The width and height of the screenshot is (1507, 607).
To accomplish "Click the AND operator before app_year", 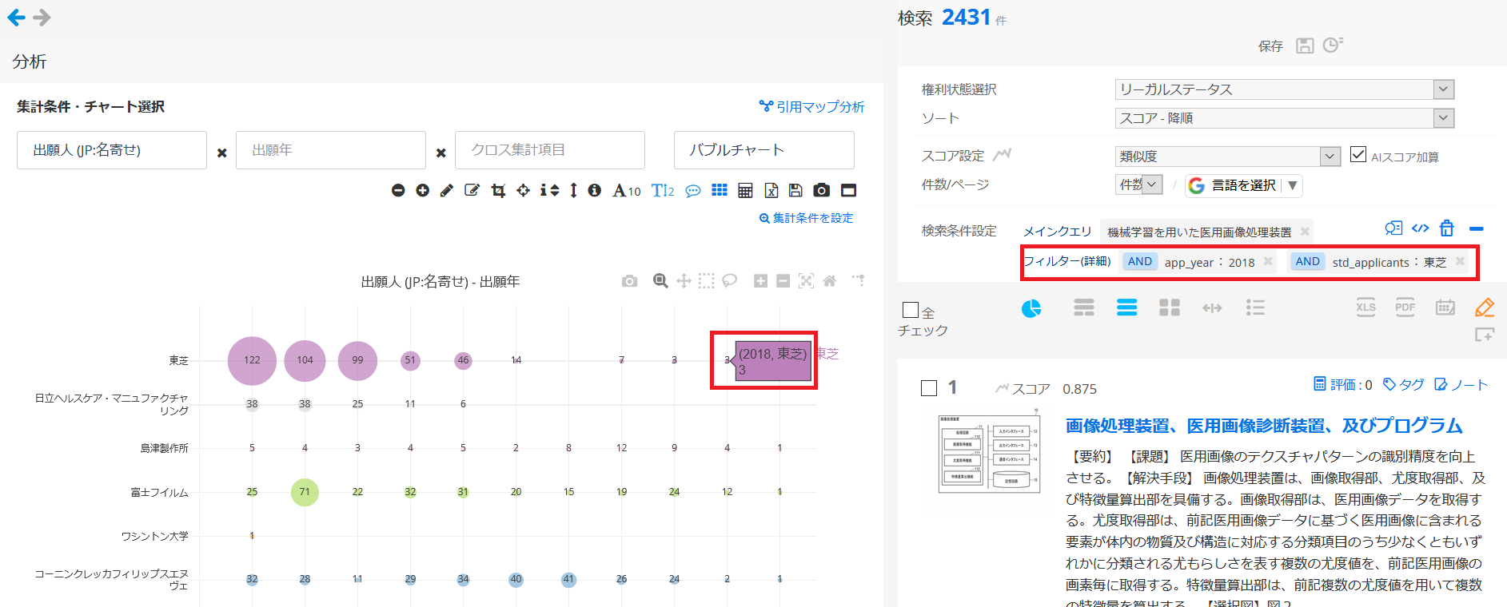I will (x=1140, y=261).
